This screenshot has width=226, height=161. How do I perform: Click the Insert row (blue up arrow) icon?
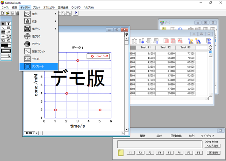click(x=156, y=41)
